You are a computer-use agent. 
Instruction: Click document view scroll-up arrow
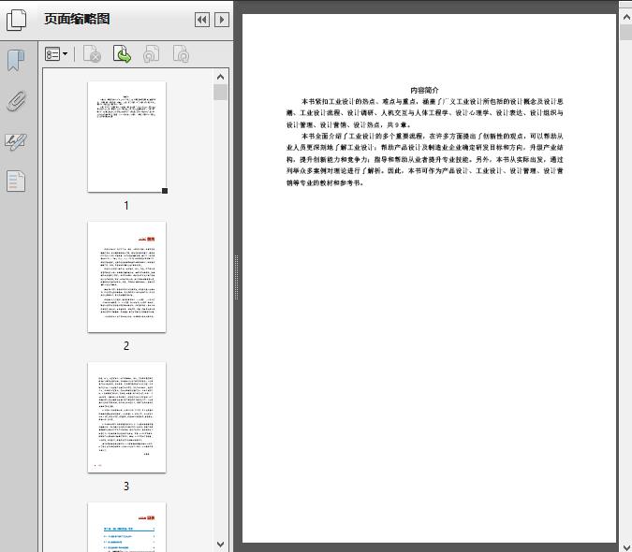tap(625, 8)
